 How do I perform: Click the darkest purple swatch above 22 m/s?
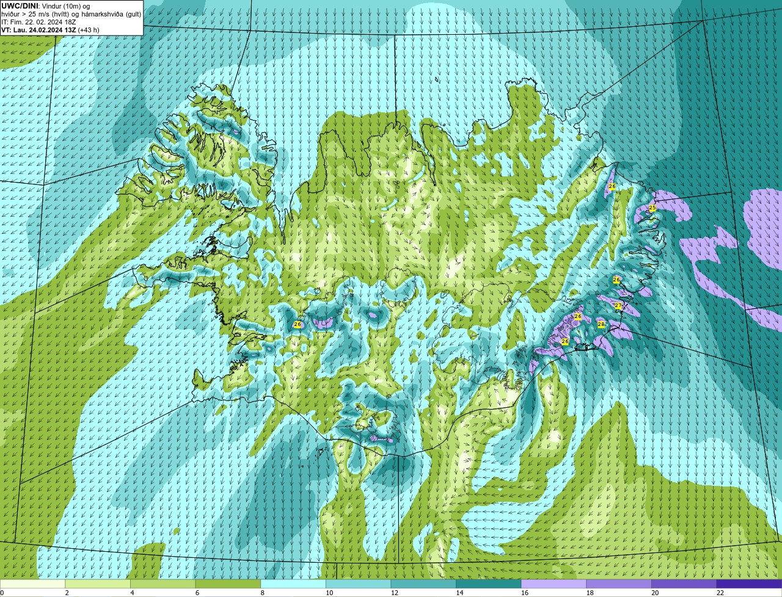[x=749, y=584]
